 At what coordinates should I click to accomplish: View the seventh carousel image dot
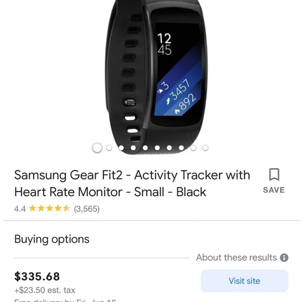pyautogui.click(x=169, y=148)
